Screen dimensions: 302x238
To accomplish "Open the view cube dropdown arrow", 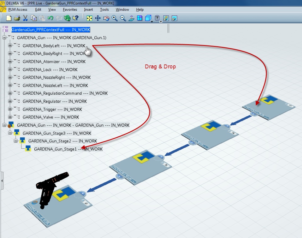I will tap(152, 22).
